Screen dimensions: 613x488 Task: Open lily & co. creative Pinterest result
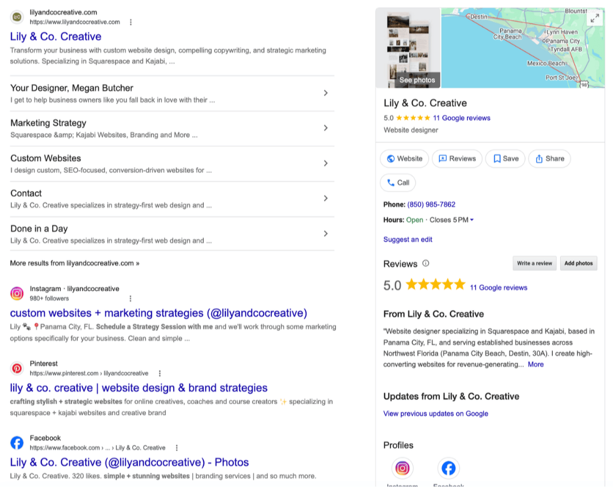coord(139,388)
